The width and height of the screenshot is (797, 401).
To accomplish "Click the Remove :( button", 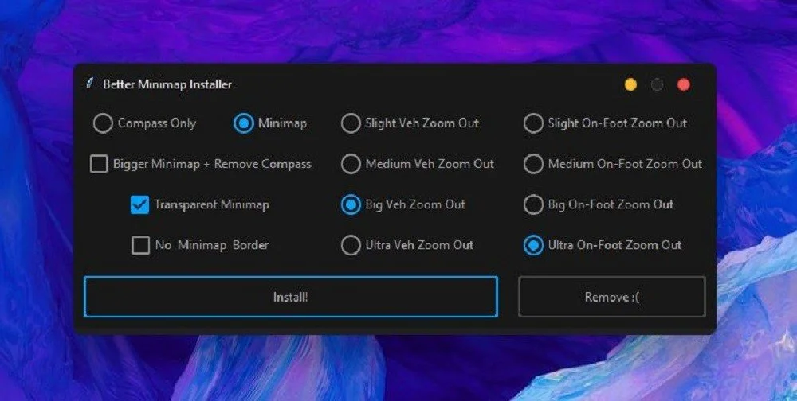I will pyautogui.click(x=612, y=297).
